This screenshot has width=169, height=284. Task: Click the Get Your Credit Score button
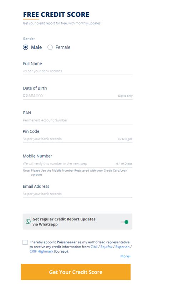tap(76, 272)
